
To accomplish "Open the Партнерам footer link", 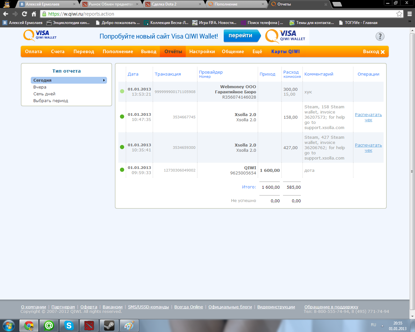I will coord(63,307).
